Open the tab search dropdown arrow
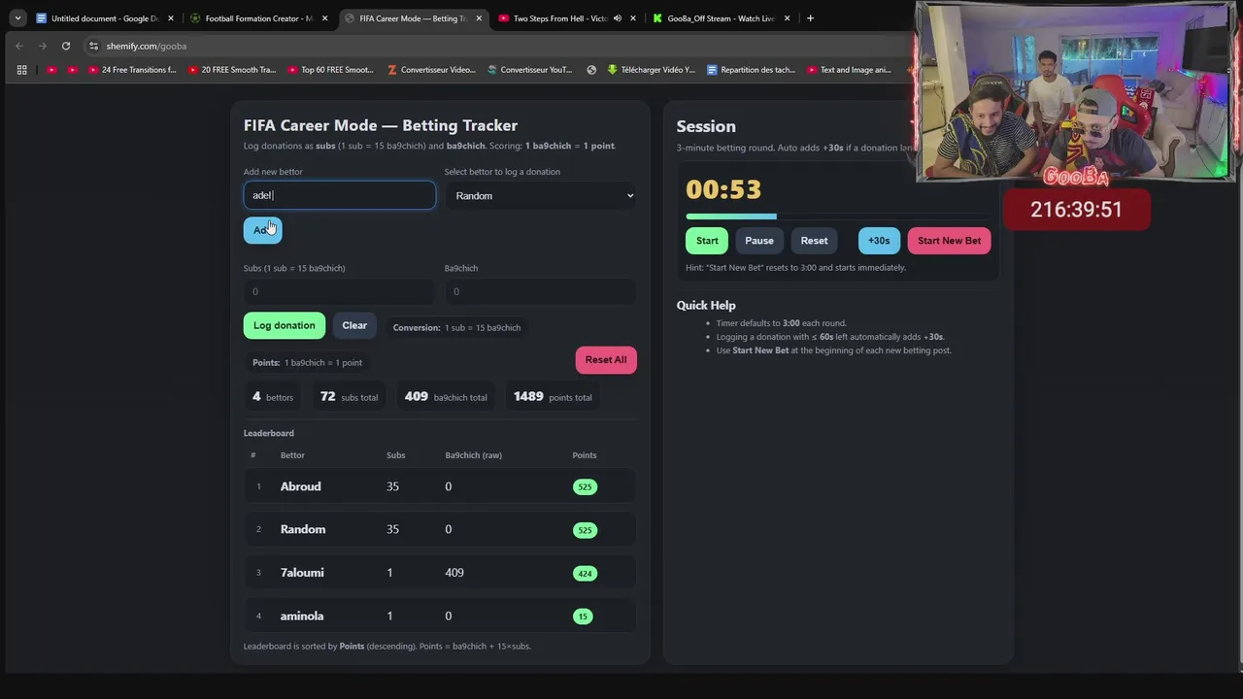Image resolution: width=1243 pixels, height=699 pixels. pyautogui.click(x=17, y=17)
